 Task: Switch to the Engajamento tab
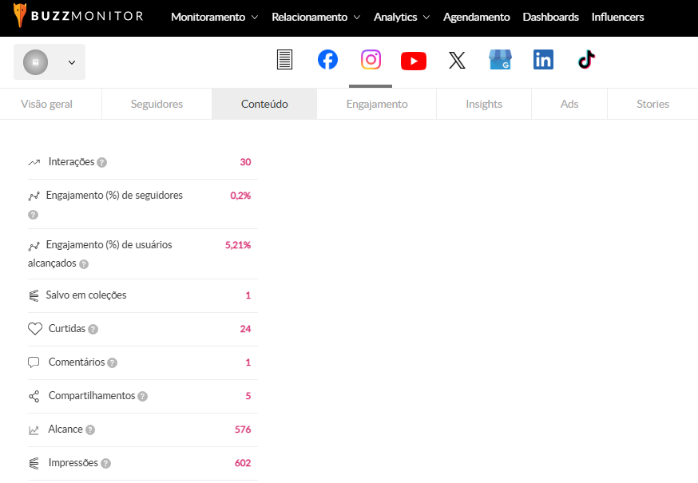[x=377, y=104]
